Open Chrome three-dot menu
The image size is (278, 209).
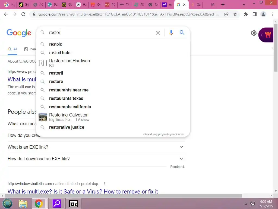click(272, 14)
